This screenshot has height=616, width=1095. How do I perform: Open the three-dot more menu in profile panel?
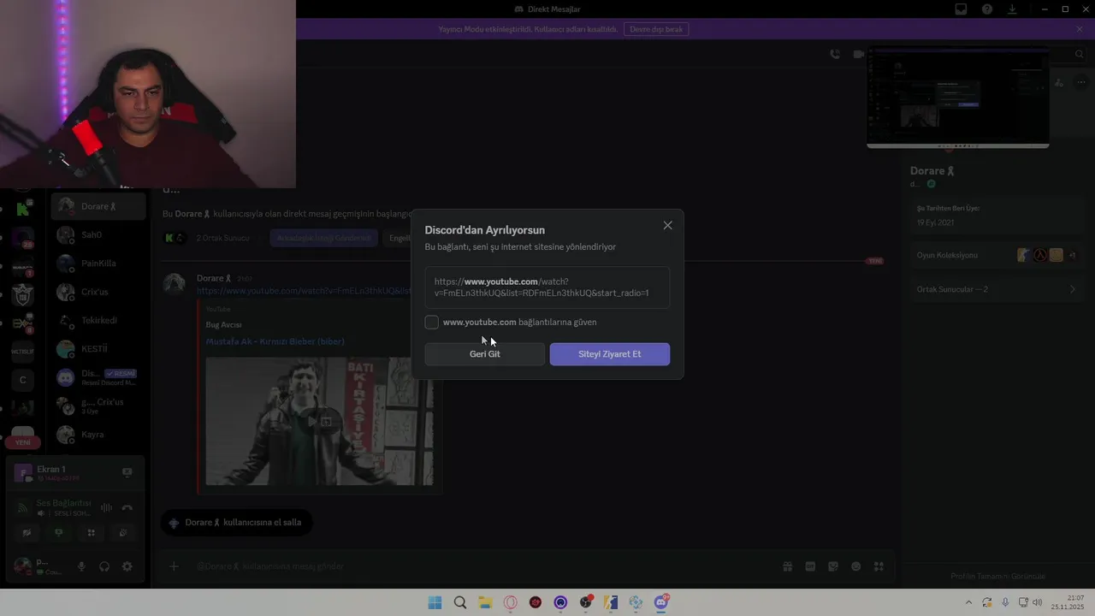tap(1081, 83)
